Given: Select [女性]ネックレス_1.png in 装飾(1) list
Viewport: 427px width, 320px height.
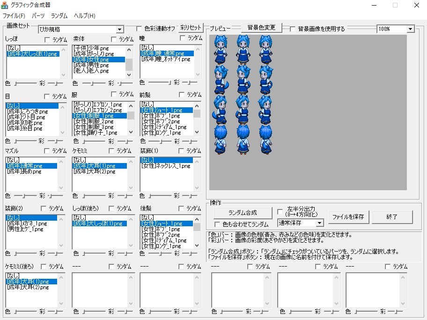Looking at the screenshot, I should point(167,166).
